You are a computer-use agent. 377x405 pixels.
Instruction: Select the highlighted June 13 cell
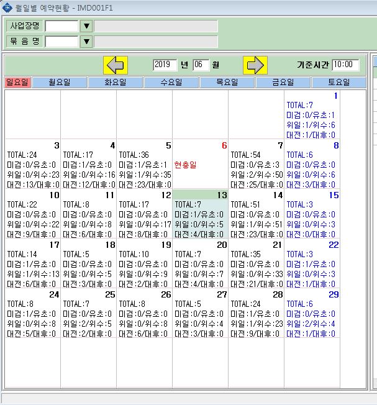point(201,214)
